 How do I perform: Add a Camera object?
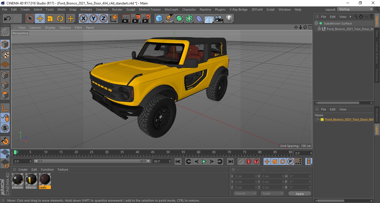click(x=219, y=19)
